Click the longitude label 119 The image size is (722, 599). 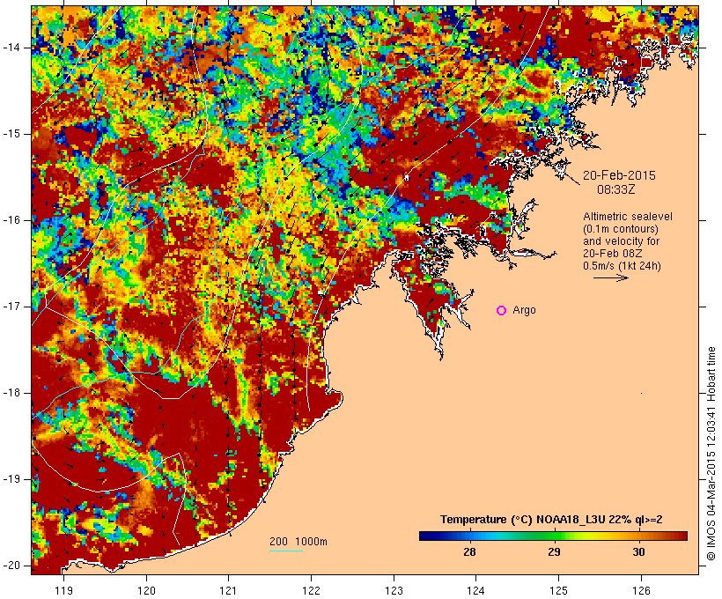[63, 590]
